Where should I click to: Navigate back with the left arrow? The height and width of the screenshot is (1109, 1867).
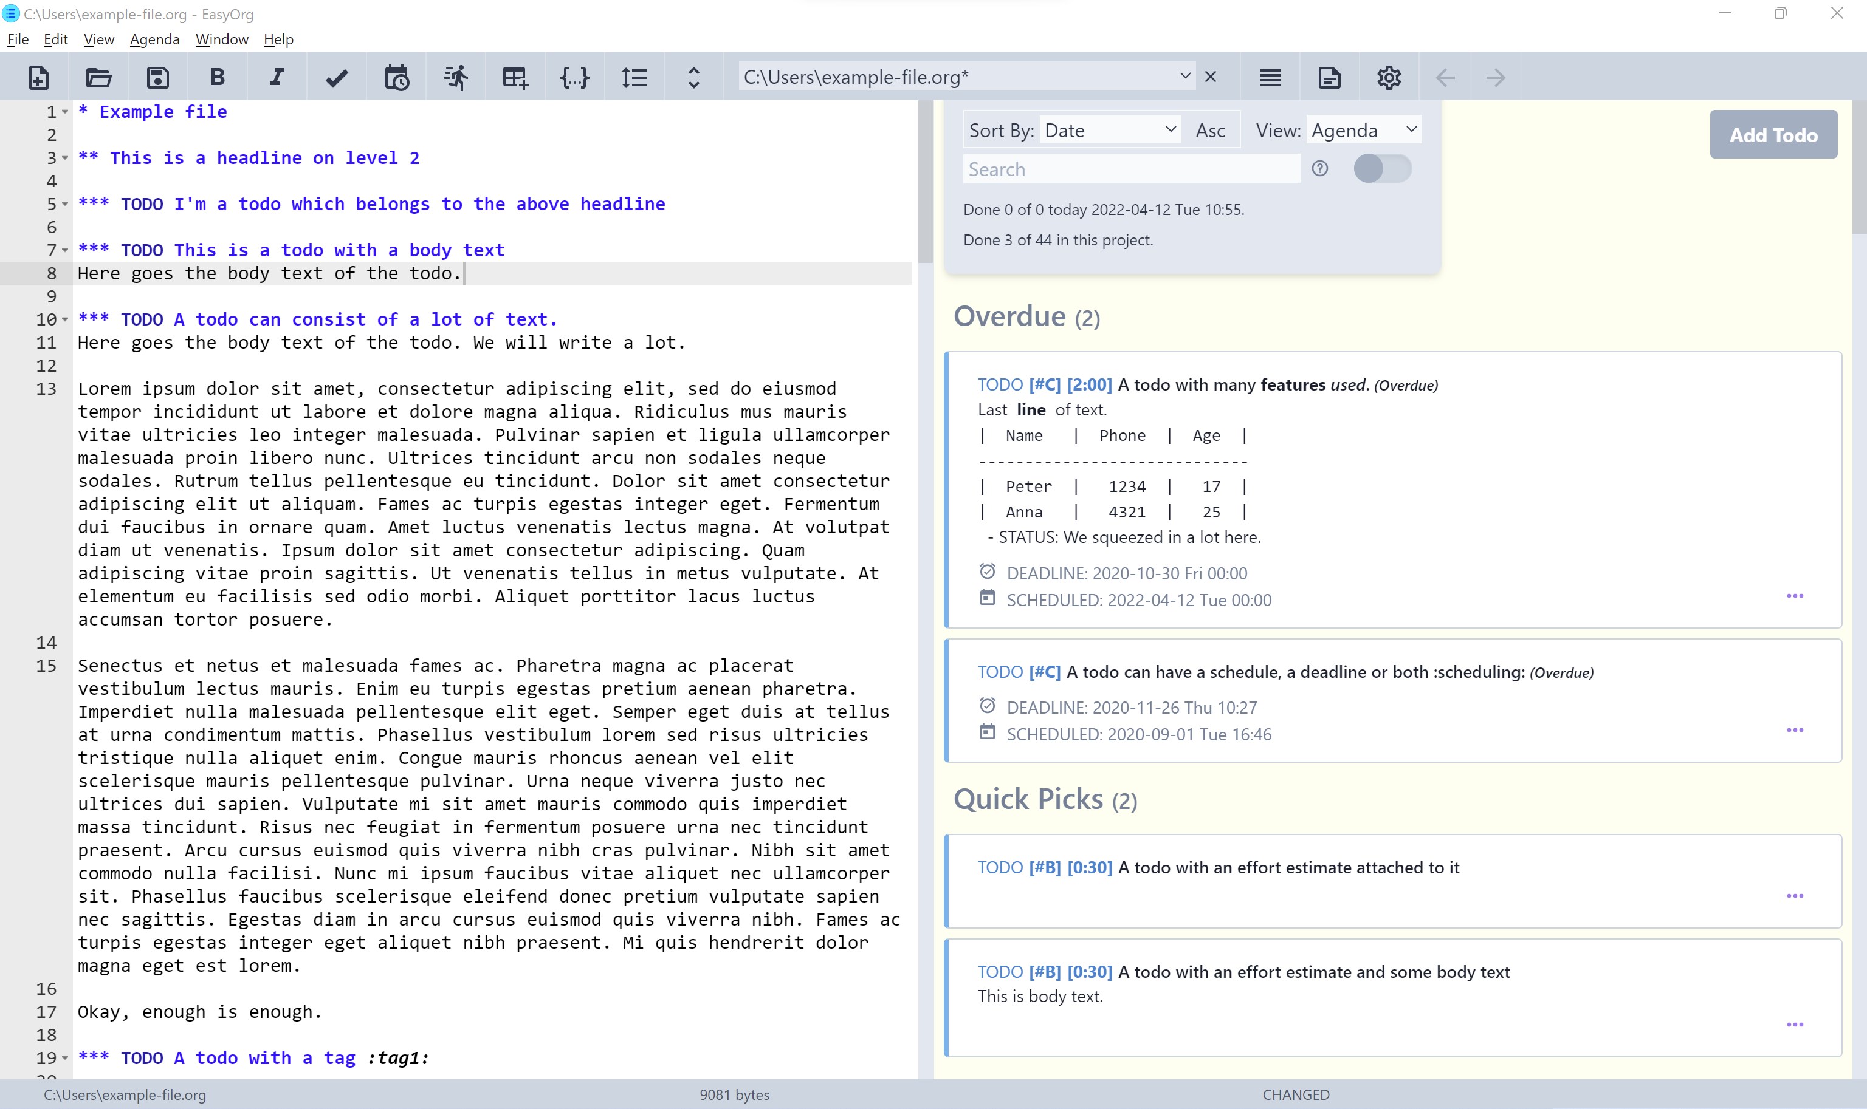pyautogui.click(x=1445, y=77)
